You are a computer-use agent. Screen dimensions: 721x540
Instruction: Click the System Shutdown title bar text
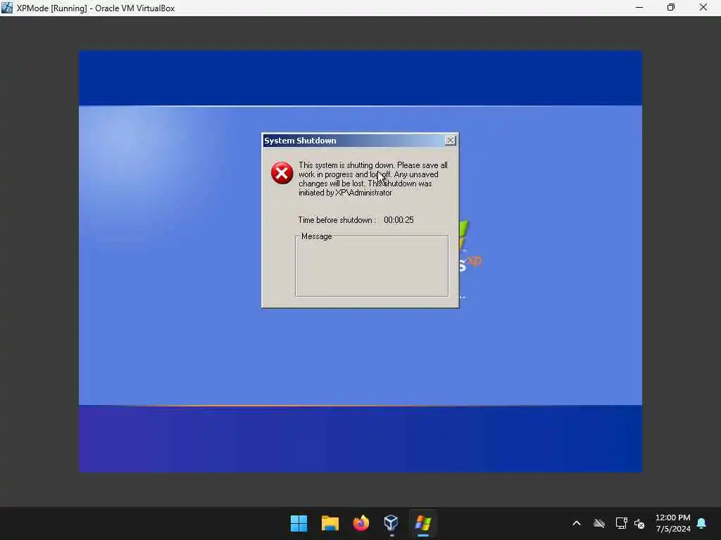click(300, 141)
